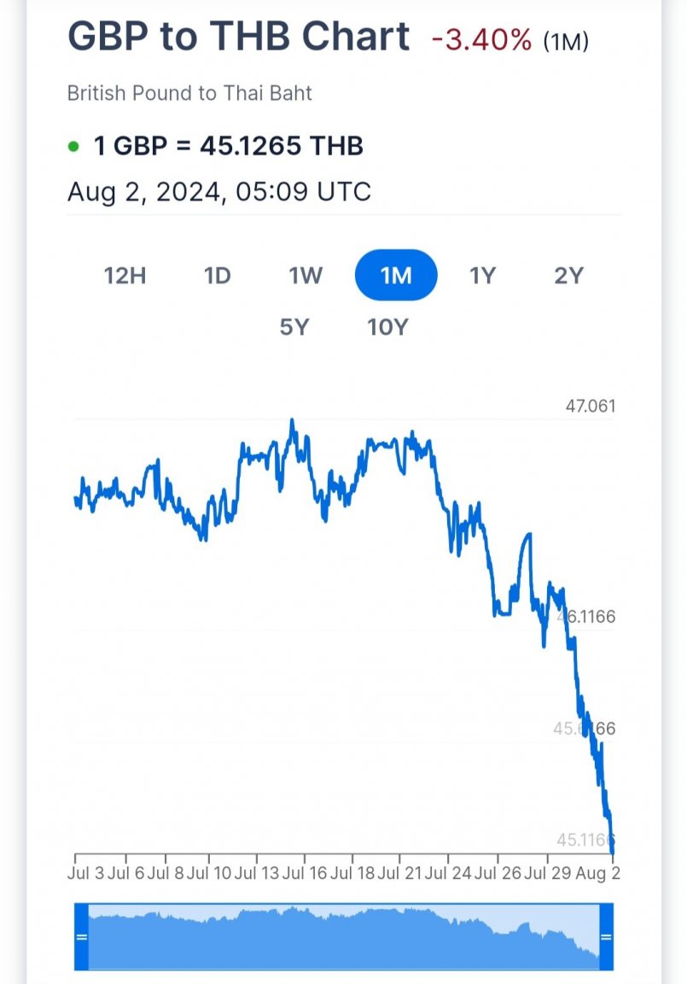Click the -3.40% change percentage

[x=481, y=41]
